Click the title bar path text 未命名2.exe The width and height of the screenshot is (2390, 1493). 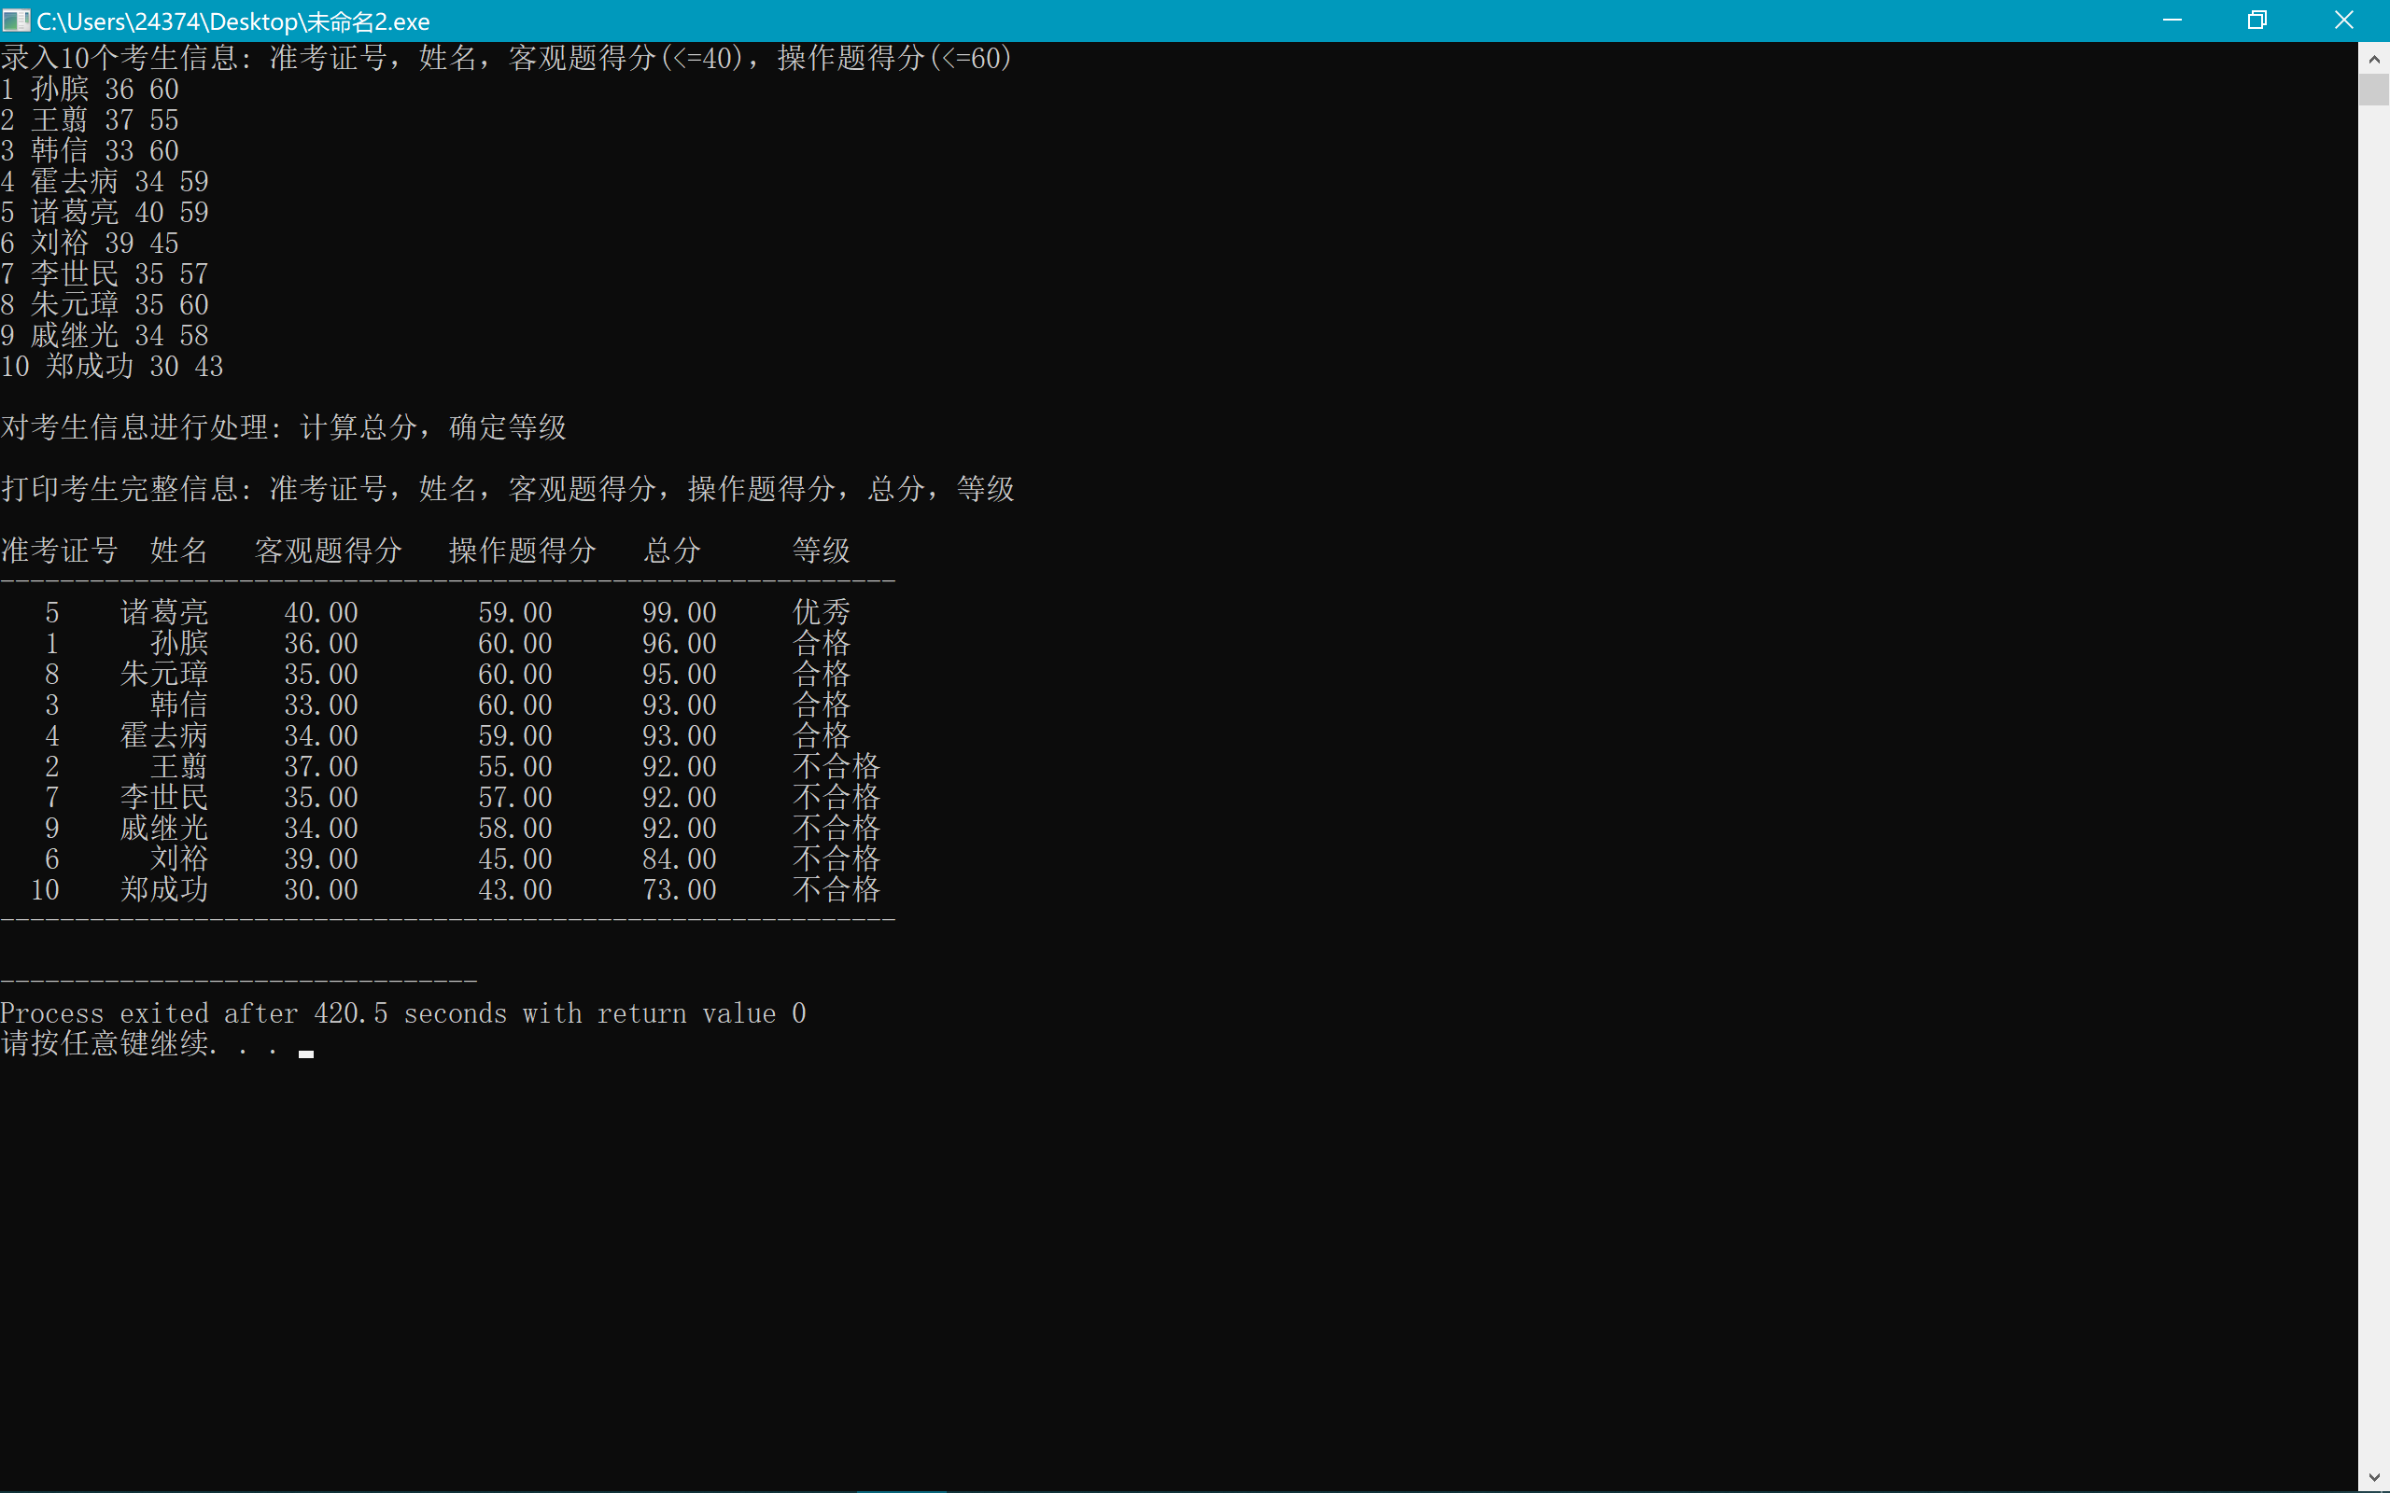[365, 21]
